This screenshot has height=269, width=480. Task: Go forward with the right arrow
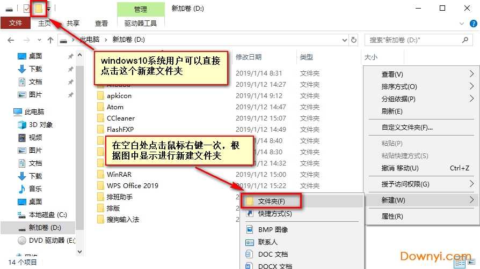tap(27, 40)
